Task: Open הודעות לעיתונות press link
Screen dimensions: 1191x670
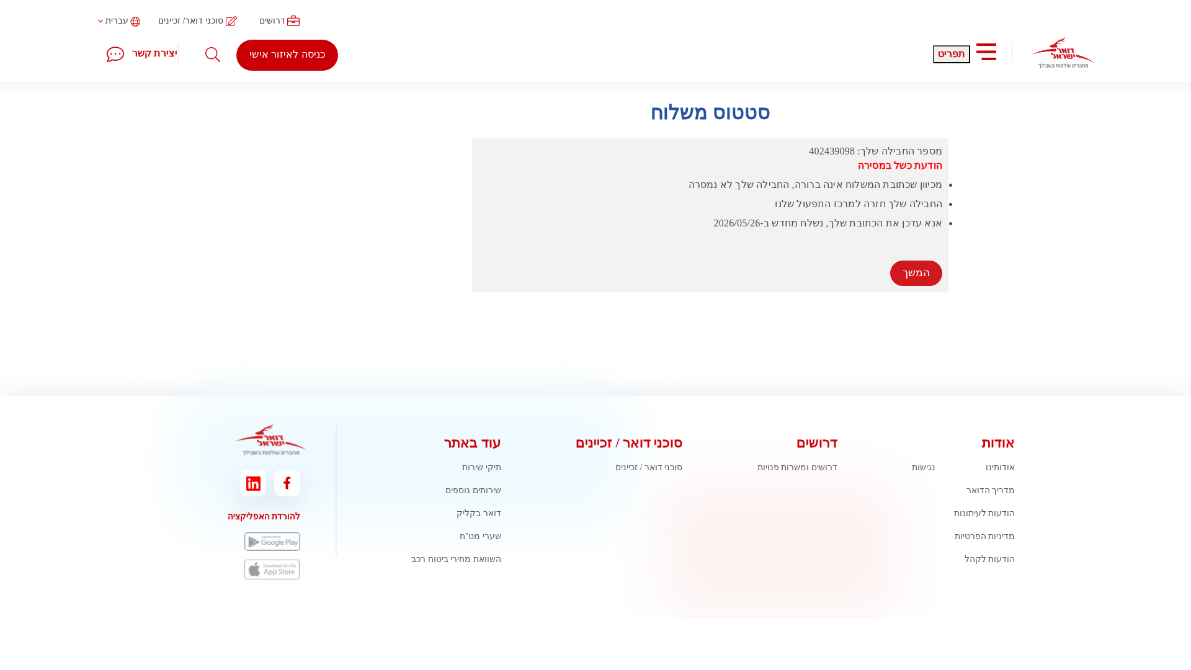Action: pyautogui.click(x=984, y=514)
